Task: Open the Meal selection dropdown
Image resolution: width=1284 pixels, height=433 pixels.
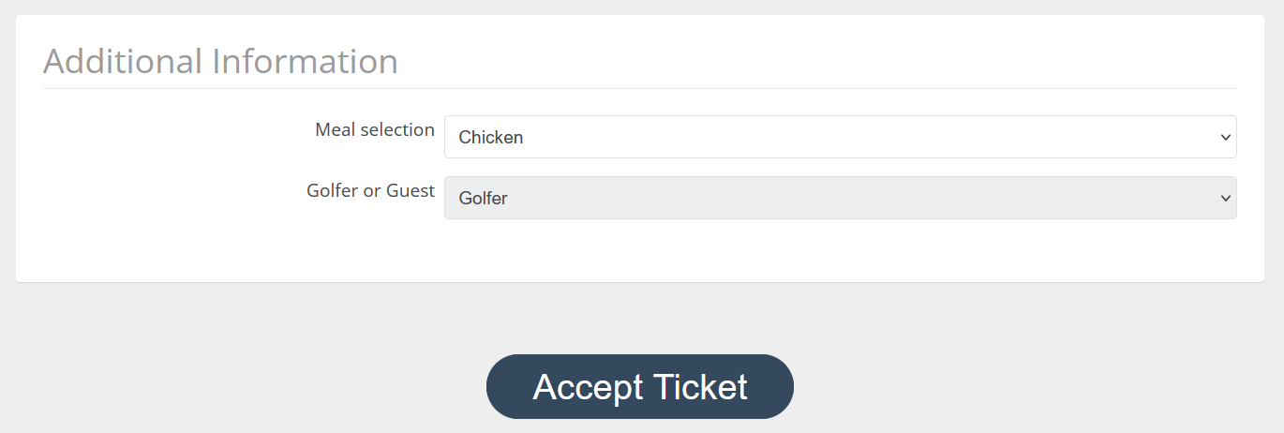Action: pyautogui.click(x=840, y=137)
